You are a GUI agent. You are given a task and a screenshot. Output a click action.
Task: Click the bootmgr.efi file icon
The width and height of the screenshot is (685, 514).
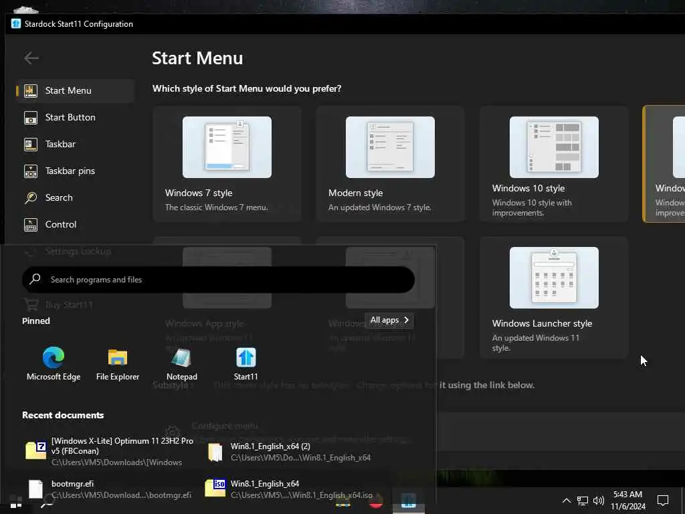coord(36,489)
